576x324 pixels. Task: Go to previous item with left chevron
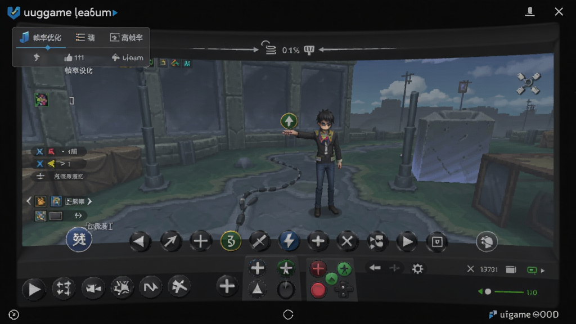click(x=29, y=201)
